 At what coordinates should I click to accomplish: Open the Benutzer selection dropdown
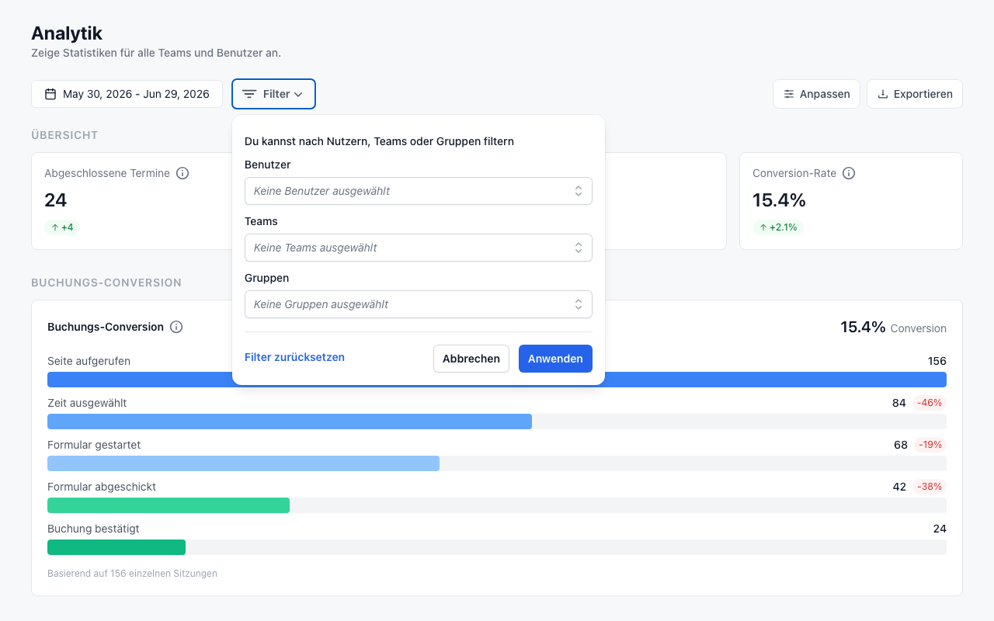419,191
